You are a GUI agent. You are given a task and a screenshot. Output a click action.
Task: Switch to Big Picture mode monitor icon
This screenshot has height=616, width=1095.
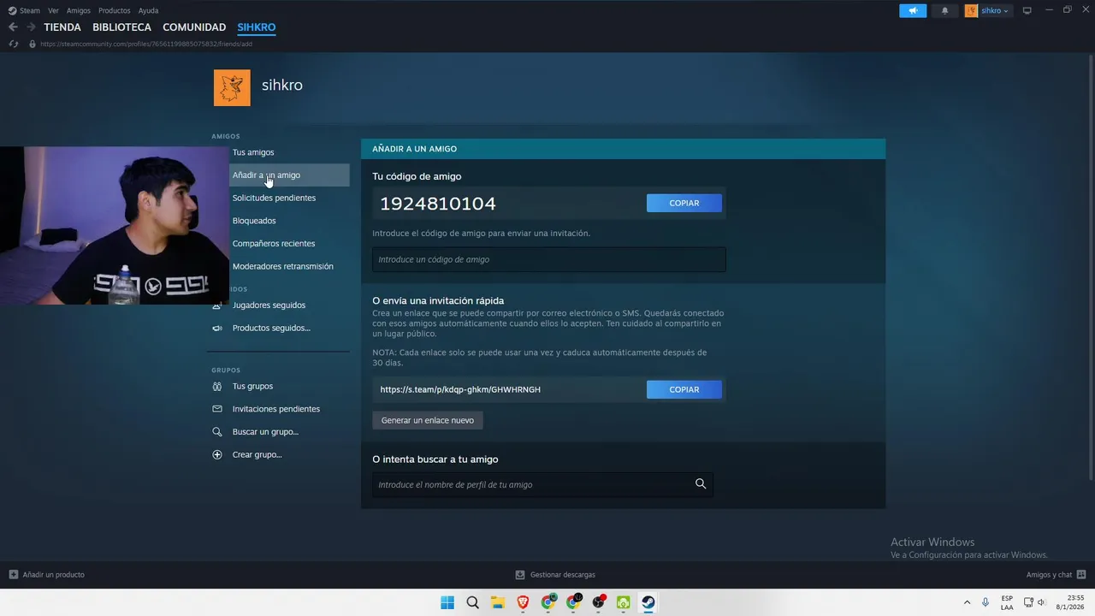coord(1027,10)
